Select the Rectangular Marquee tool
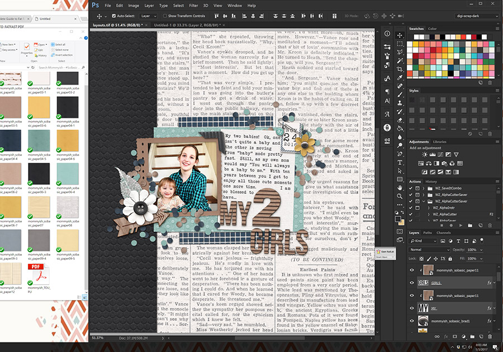The width and height of the screenshot is (503, 352). [400, 44]
